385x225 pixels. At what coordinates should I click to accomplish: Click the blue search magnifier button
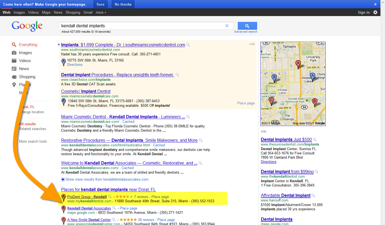(x=247, y=26)
